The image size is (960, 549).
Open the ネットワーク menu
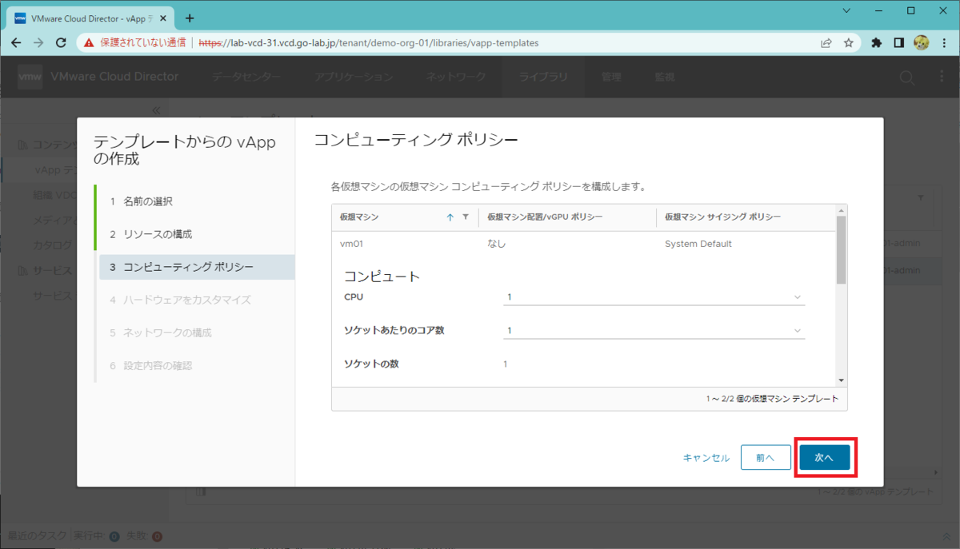tap(455, 78)
